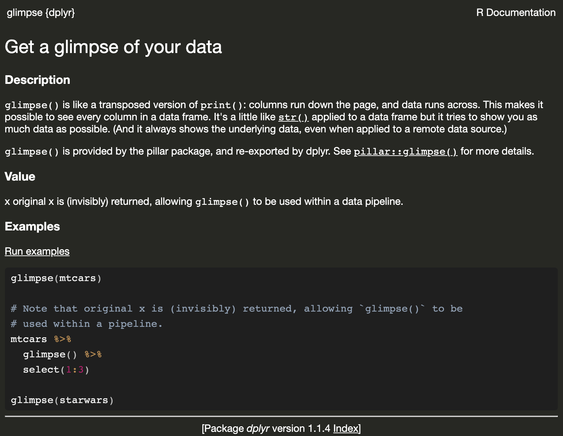Screen dimensions: 563x436
Task: Click the select(1:3) code line
Action: tap(56, 370)
